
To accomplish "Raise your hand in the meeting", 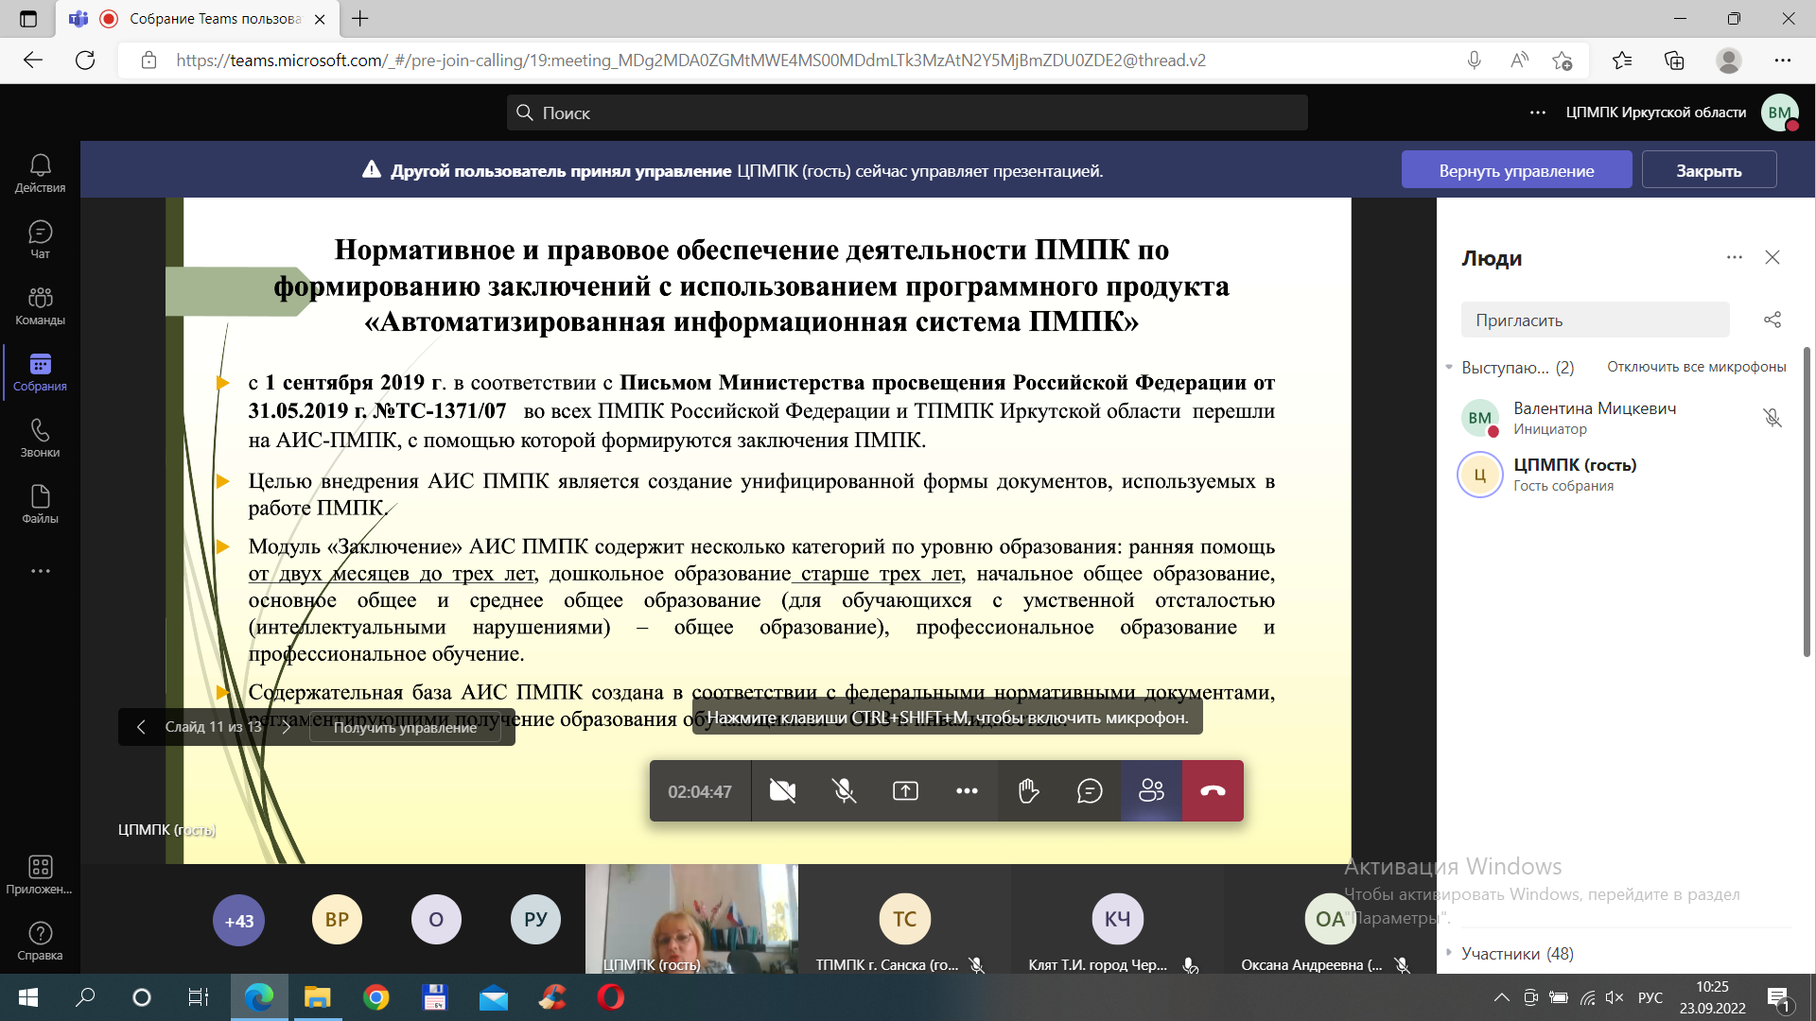I will point(1028,791).
